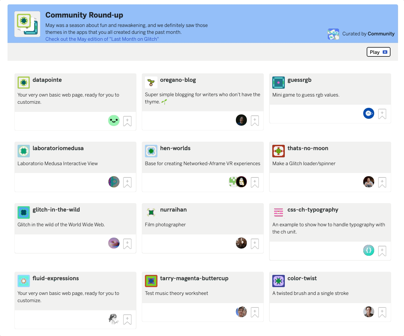Bookmark the oregano-blog project
This screenshot has height=336, width=404.
tap(255, 121)
